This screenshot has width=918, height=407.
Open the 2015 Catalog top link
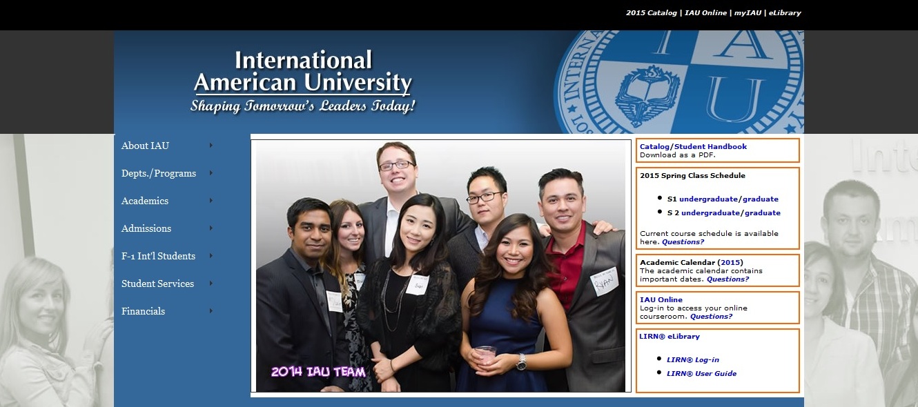tap(652, 13)
